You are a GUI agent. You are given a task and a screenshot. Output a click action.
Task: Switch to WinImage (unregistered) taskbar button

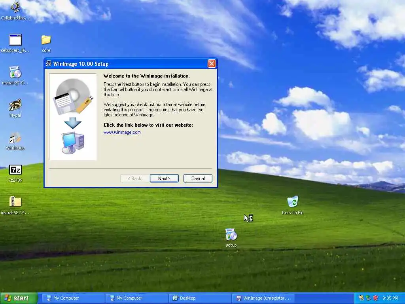point(263,298)
